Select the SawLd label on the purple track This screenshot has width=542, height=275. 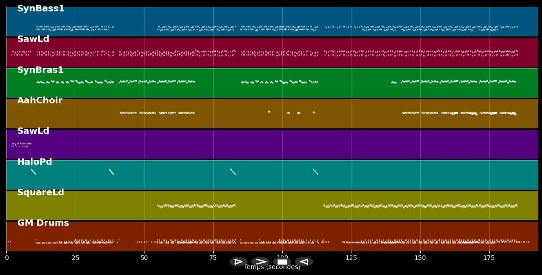click(x=33, y=131)
